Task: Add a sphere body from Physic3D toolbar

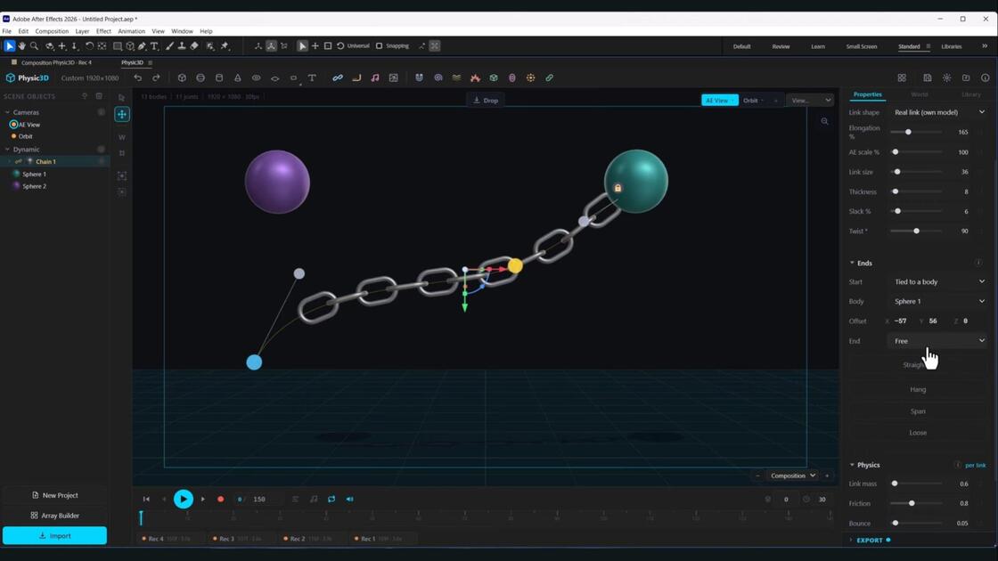Action: (200, 77)
